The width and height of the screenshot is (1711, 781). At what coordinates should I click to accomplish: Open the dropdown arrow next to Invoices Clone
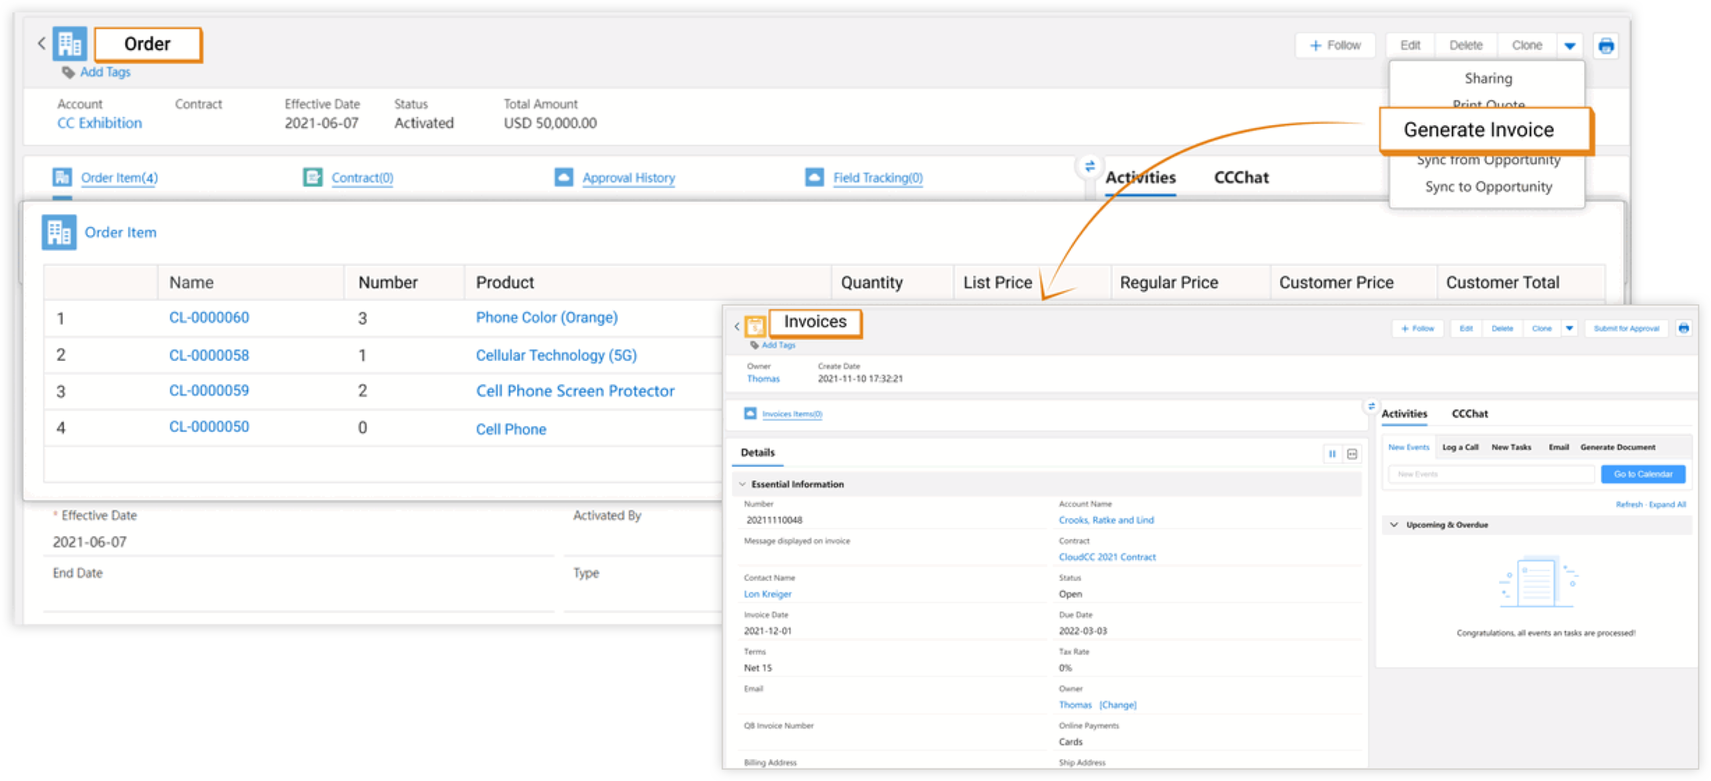pos(1569,328)
